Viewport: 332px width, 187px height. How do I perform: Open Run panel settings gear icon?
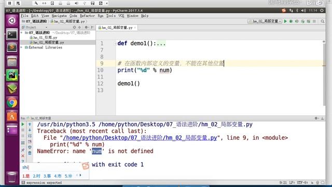316,118
